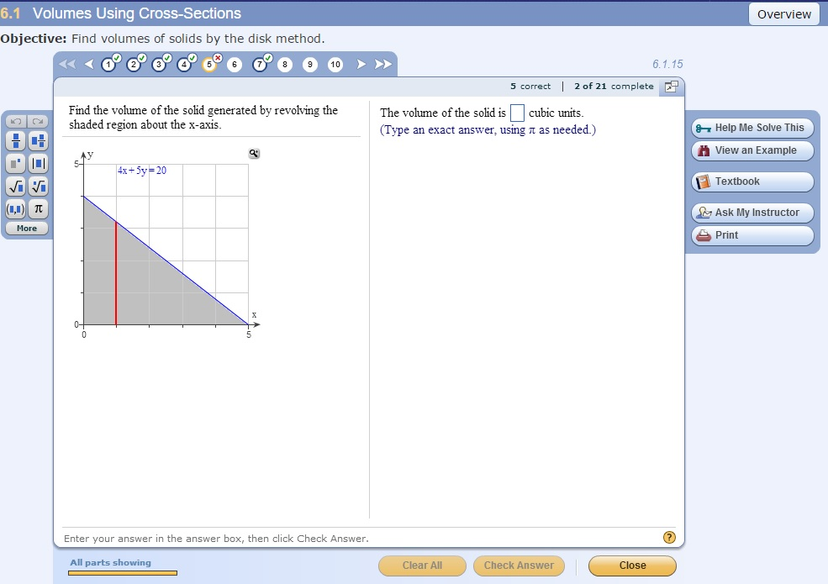Viewport: 828px width, 584px height.
Task: Open the question help via the question mark icon
Action: point(669,537)
